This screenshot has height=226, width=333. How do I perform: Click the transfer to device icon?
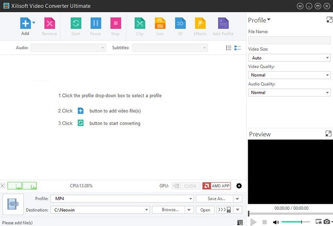point(225,210)
